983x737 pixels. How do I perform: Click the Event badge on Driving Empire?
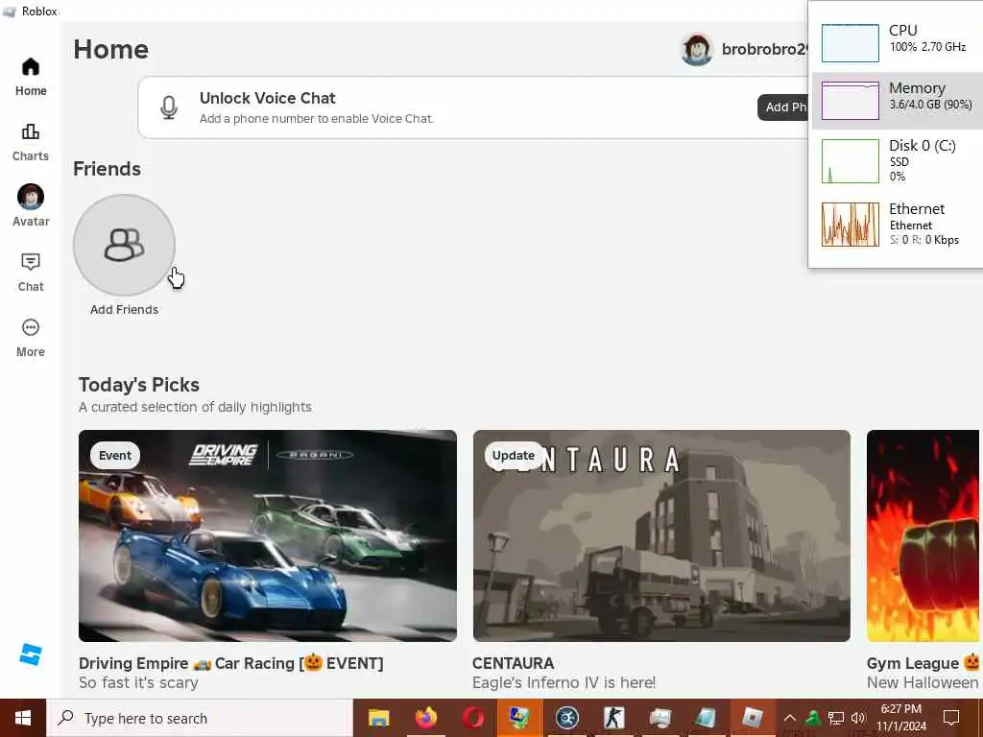[x=115, y=456]
